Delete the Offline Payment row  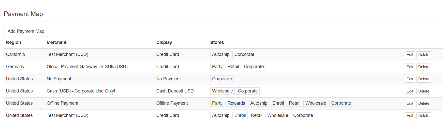(423, 103)
